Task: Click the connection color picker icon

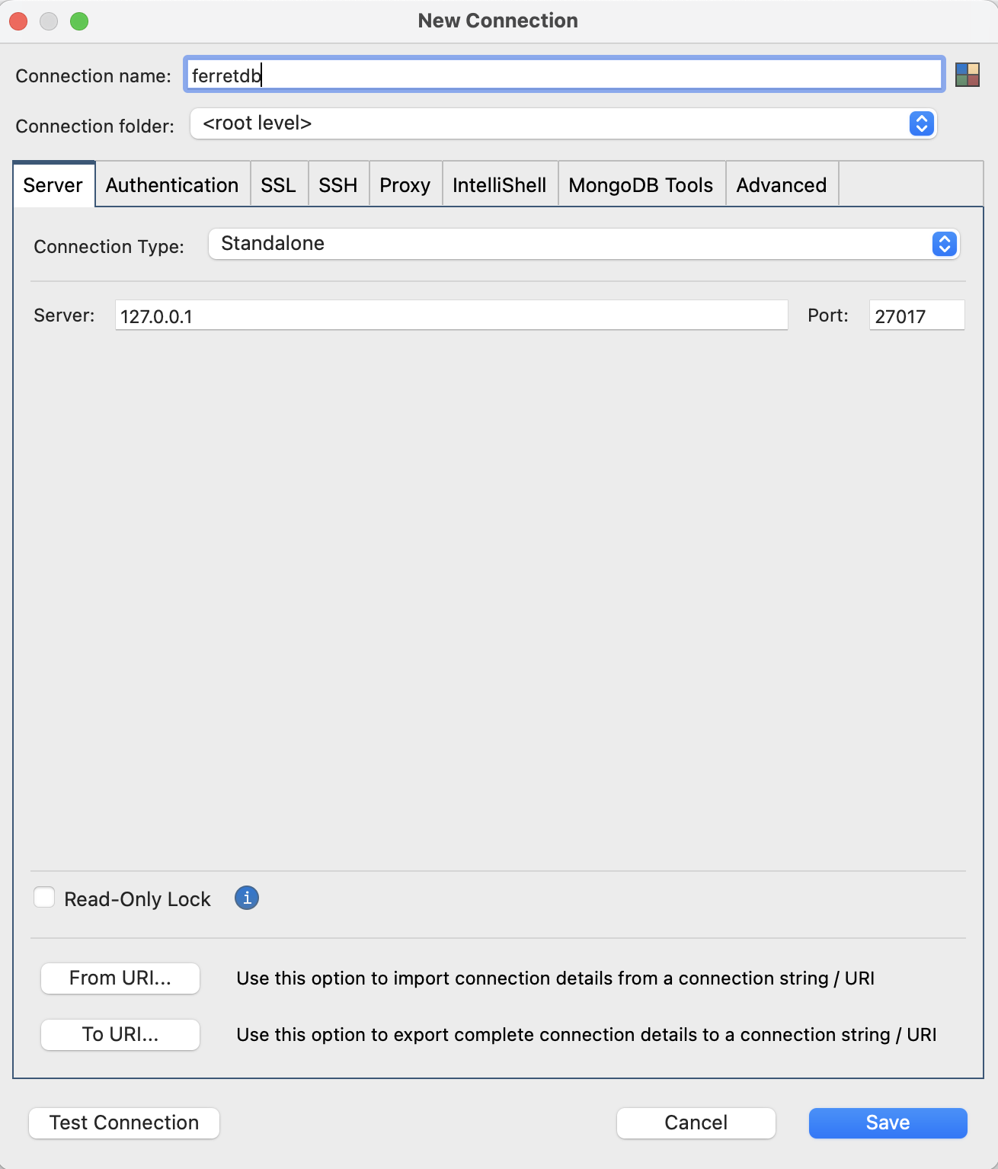Action: click(x=967, y=75)
